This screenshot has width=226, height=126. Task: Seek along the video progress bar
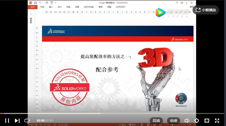[x=112, y=113]
